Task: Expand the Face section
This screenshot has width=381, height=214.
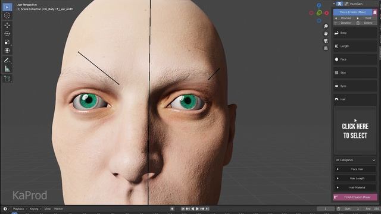Action: click(x=355, y=59)
